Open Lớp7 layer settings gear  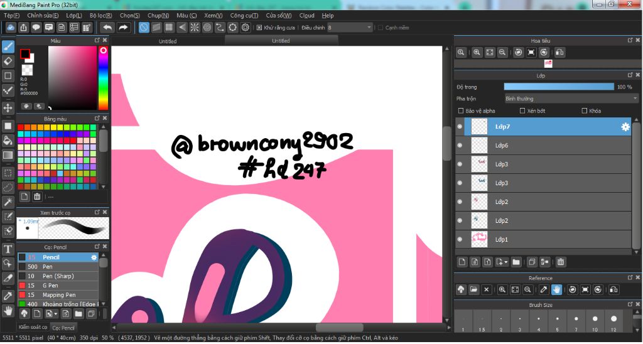point(625,127)
